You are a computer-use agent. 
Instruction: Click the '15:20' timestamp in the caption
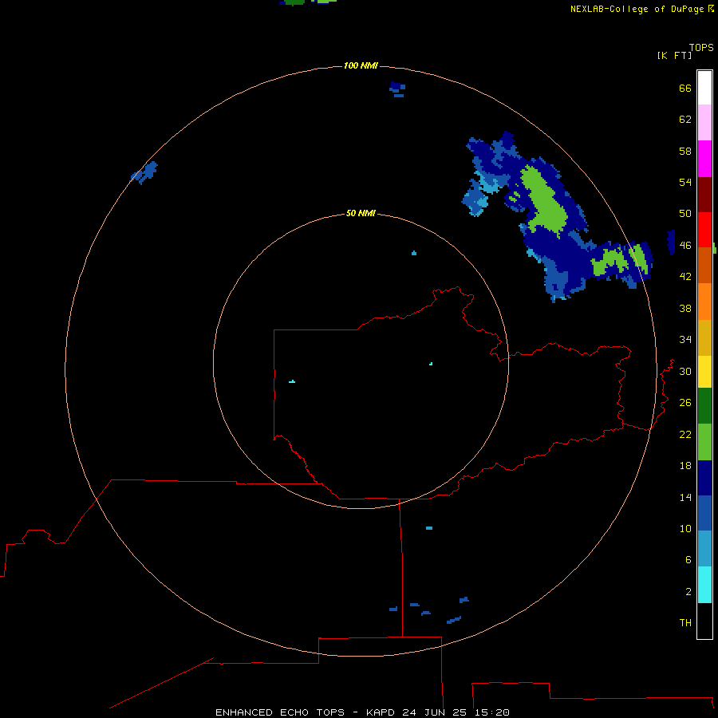(491, 712)
